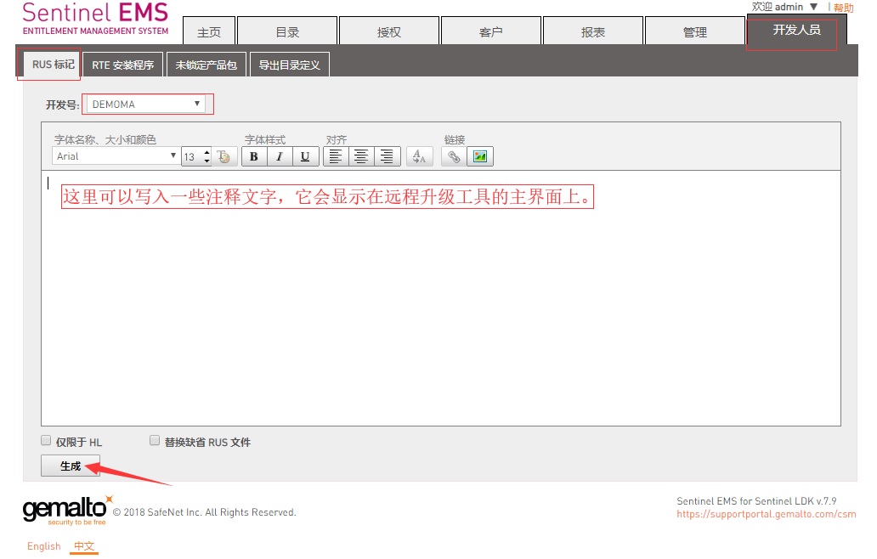Image resolution: width=877 pixels, height=559 pixels.
Task: Align text to the right
Action: tap(387, 156)
